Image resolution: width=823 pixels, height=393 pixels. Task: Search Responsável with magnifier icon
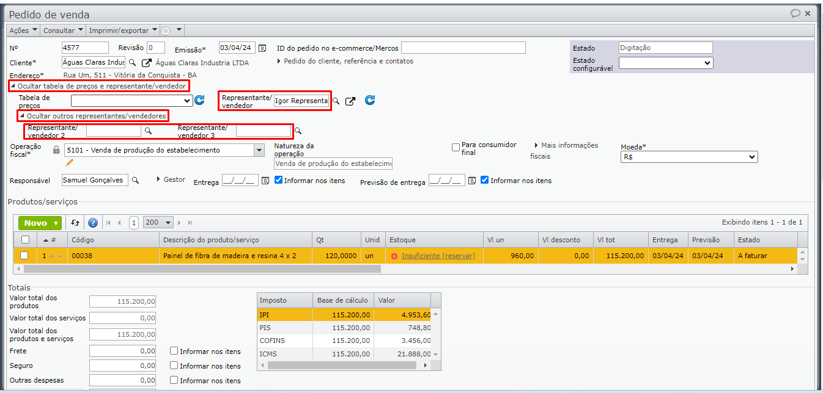pos(136,180)
